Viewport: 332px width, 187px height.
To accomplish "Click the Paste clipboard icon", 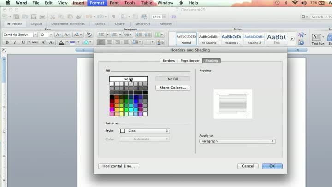I will tap(70, 17).
